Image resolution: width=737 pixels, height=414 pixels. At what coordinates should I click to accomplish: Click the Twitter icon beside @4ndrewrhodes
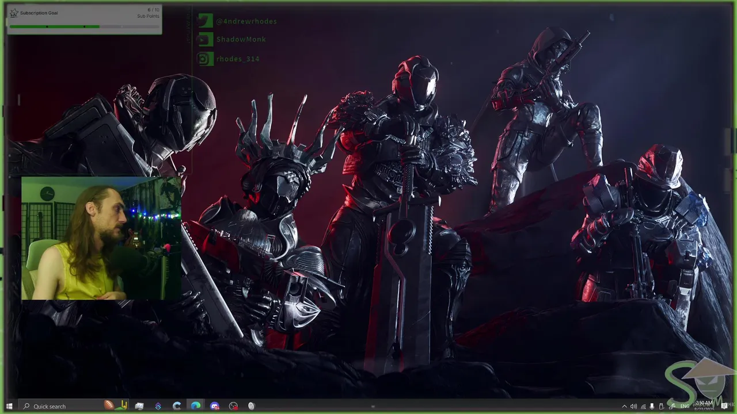(x=205, y=21)
